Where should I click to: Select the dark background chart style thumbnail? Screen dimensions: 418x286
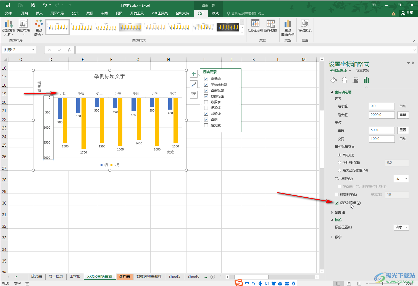coord(228,27)
